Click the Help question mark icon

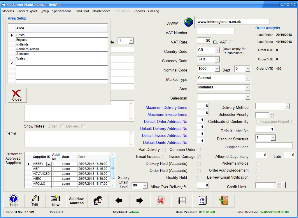tap(14, 201)
